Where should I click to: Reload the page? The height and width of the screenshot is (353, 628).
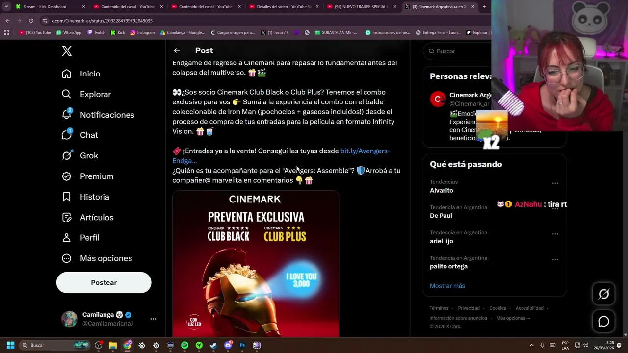(31, 21)
